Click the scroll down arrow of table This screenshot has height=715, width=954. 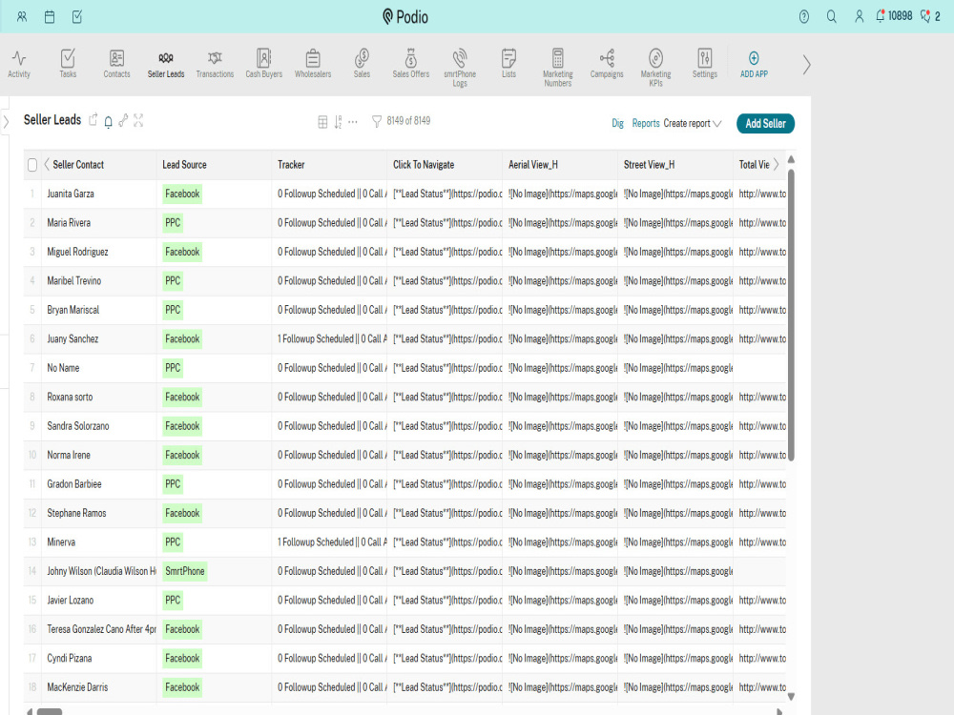(x=791, y=697)
